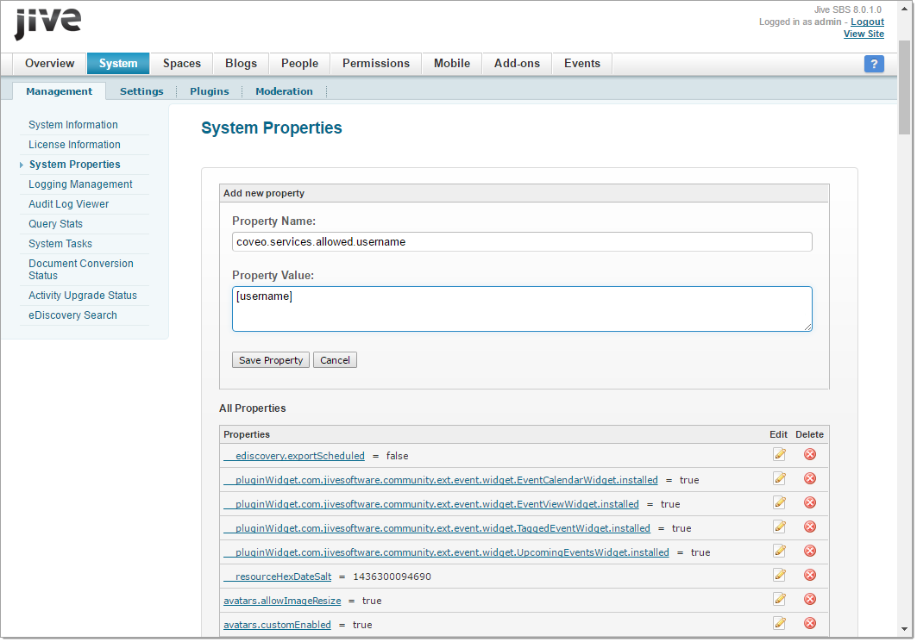
Task: Switch to the Moderation tab
Action: coord(285,90)
